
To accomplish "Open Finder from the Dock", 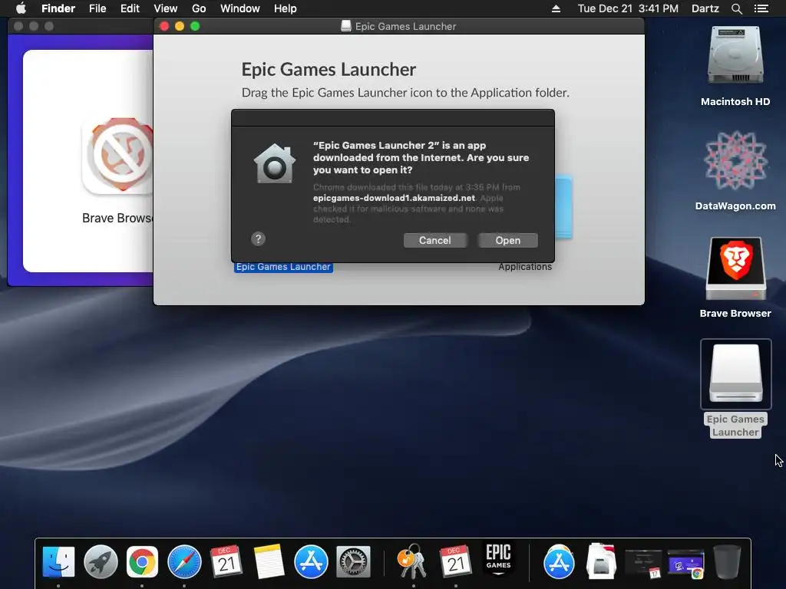I will click(58, 561).
